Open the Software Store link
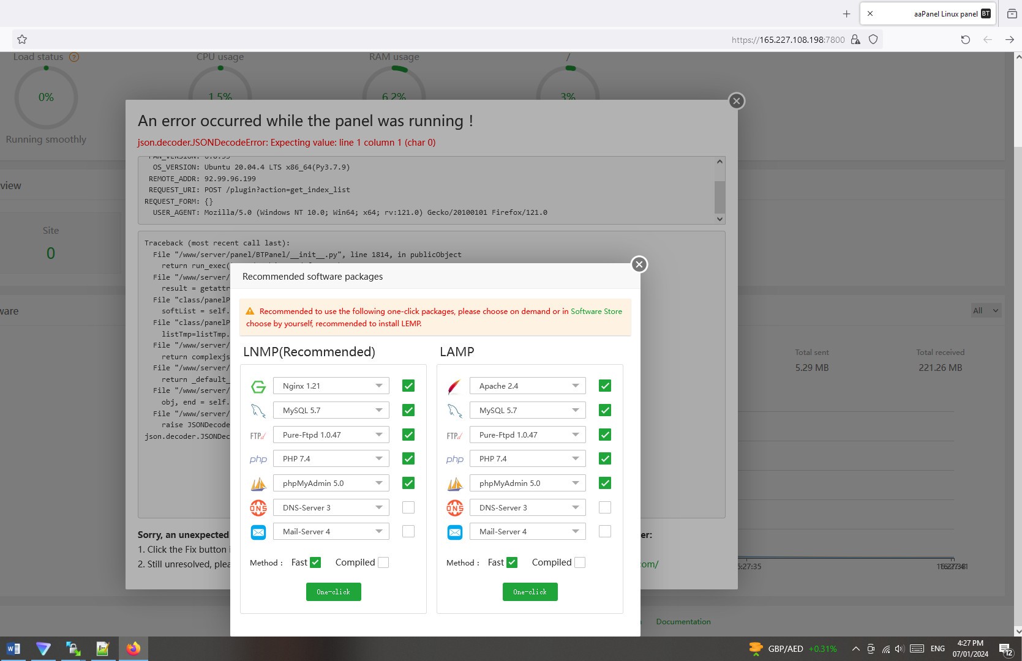Image resolution: width=1022 pixels, height=661 pixels. pyautogui.click(x=596, y=311)
